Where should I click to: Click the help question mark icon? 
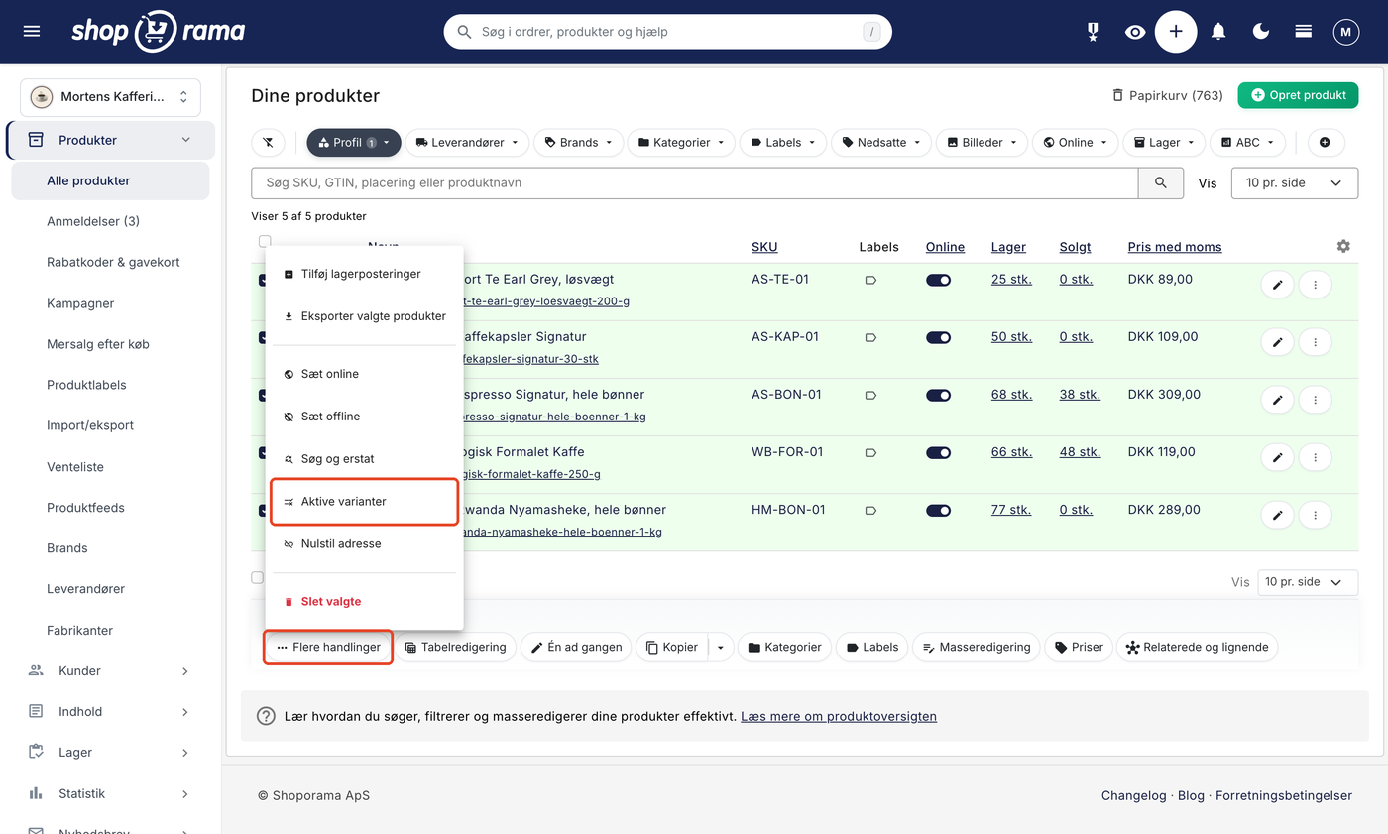[266, 716]
